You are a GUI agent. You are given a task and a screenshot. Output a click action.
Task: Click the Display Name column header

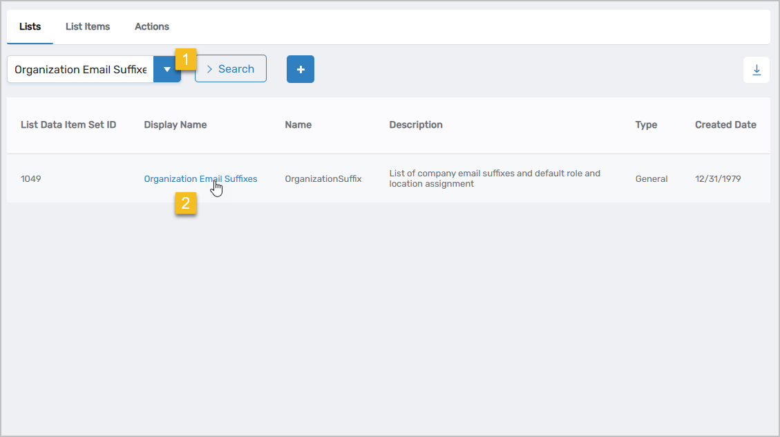(175, 125)
